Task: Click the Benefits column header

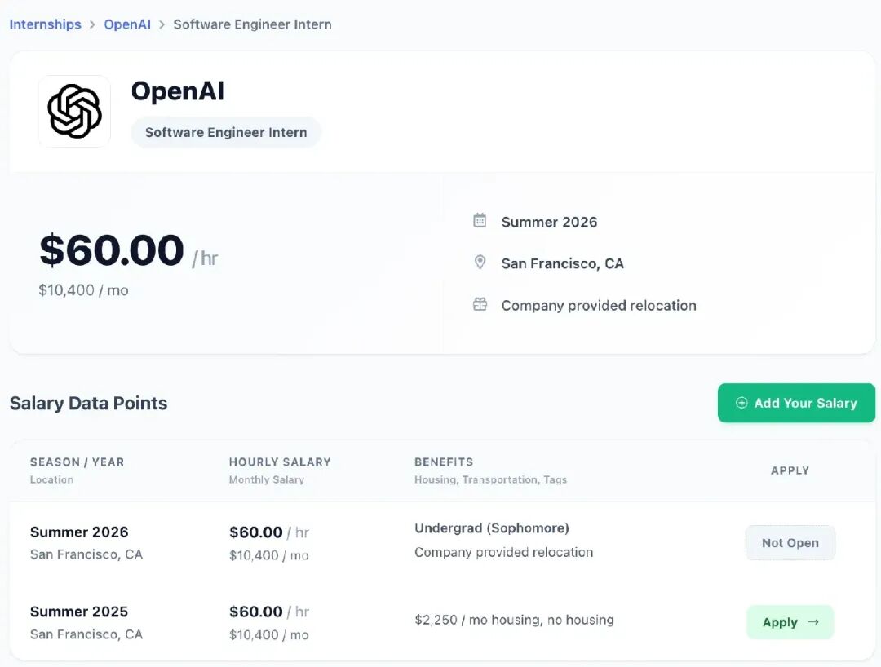Action: (444, 462)
